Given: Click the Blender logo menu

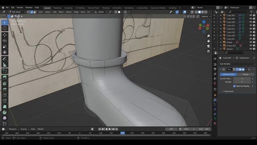Looking at the screenshot, I should [3, 8].
